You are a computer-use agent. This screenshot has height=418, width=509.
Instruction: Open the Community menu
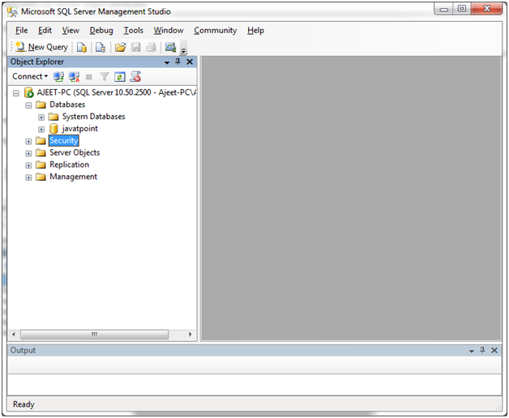tap(216, 31)
